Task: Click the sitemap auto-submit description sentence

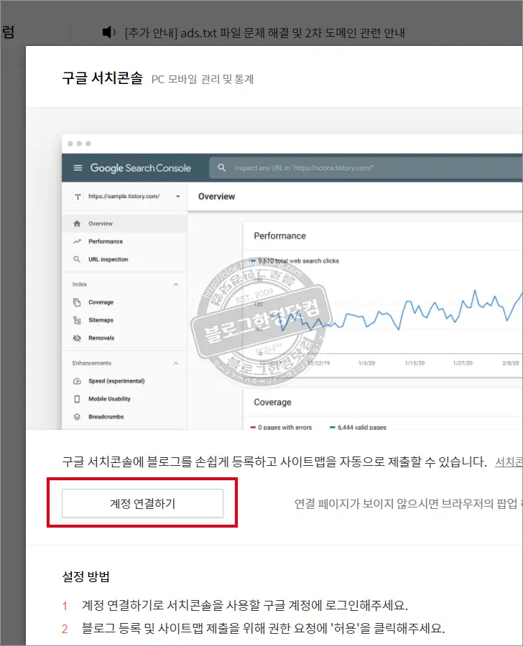Action: tap(274, 462)
